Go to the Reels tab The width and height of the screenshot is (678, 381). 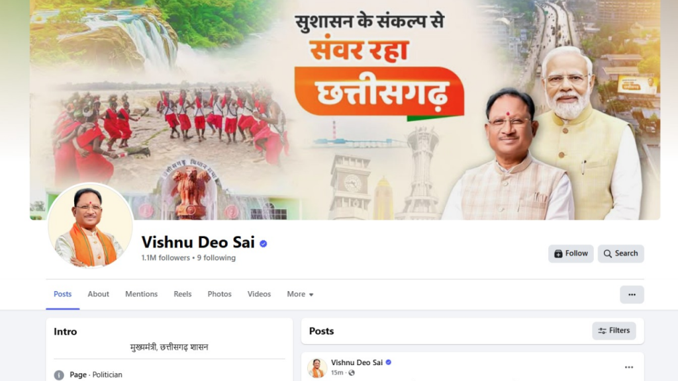pos(183,294)
